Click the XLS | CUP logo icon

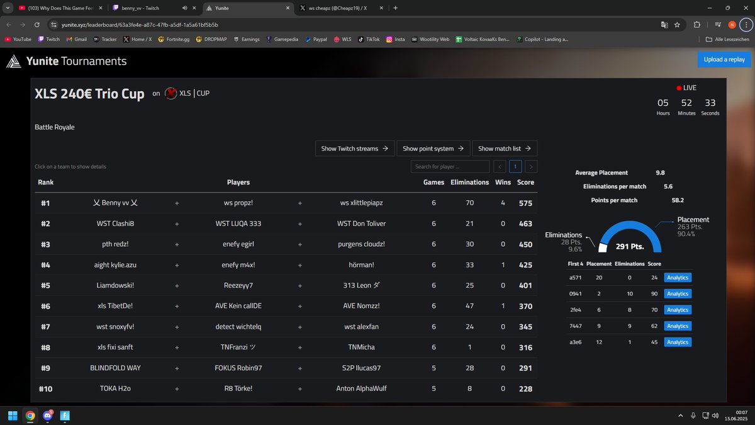tap(169, 93)
